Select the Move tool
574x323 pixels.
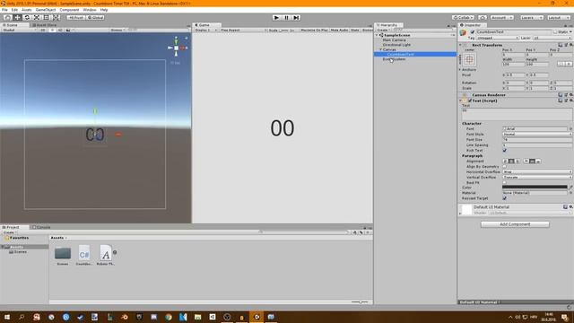pos(17,18)
